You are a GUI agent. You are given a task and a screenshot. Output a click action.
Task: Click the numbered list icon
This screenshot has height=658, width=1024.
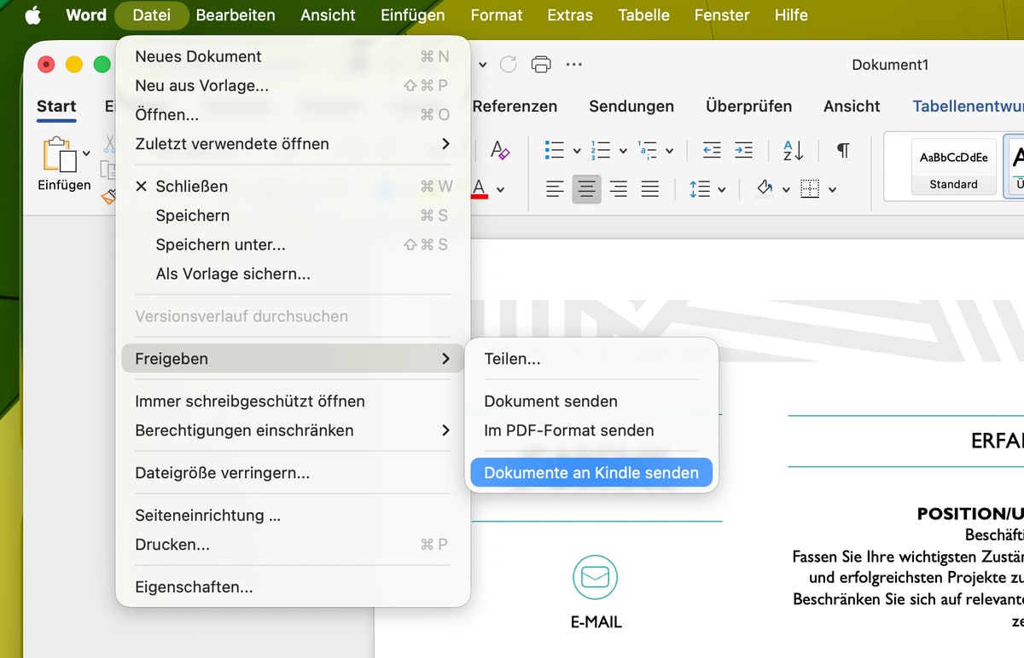click(x=601, y=151)
